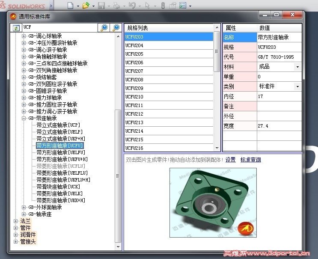Expand the GB-调心球轴承 tree node

[x=24, y=36]
